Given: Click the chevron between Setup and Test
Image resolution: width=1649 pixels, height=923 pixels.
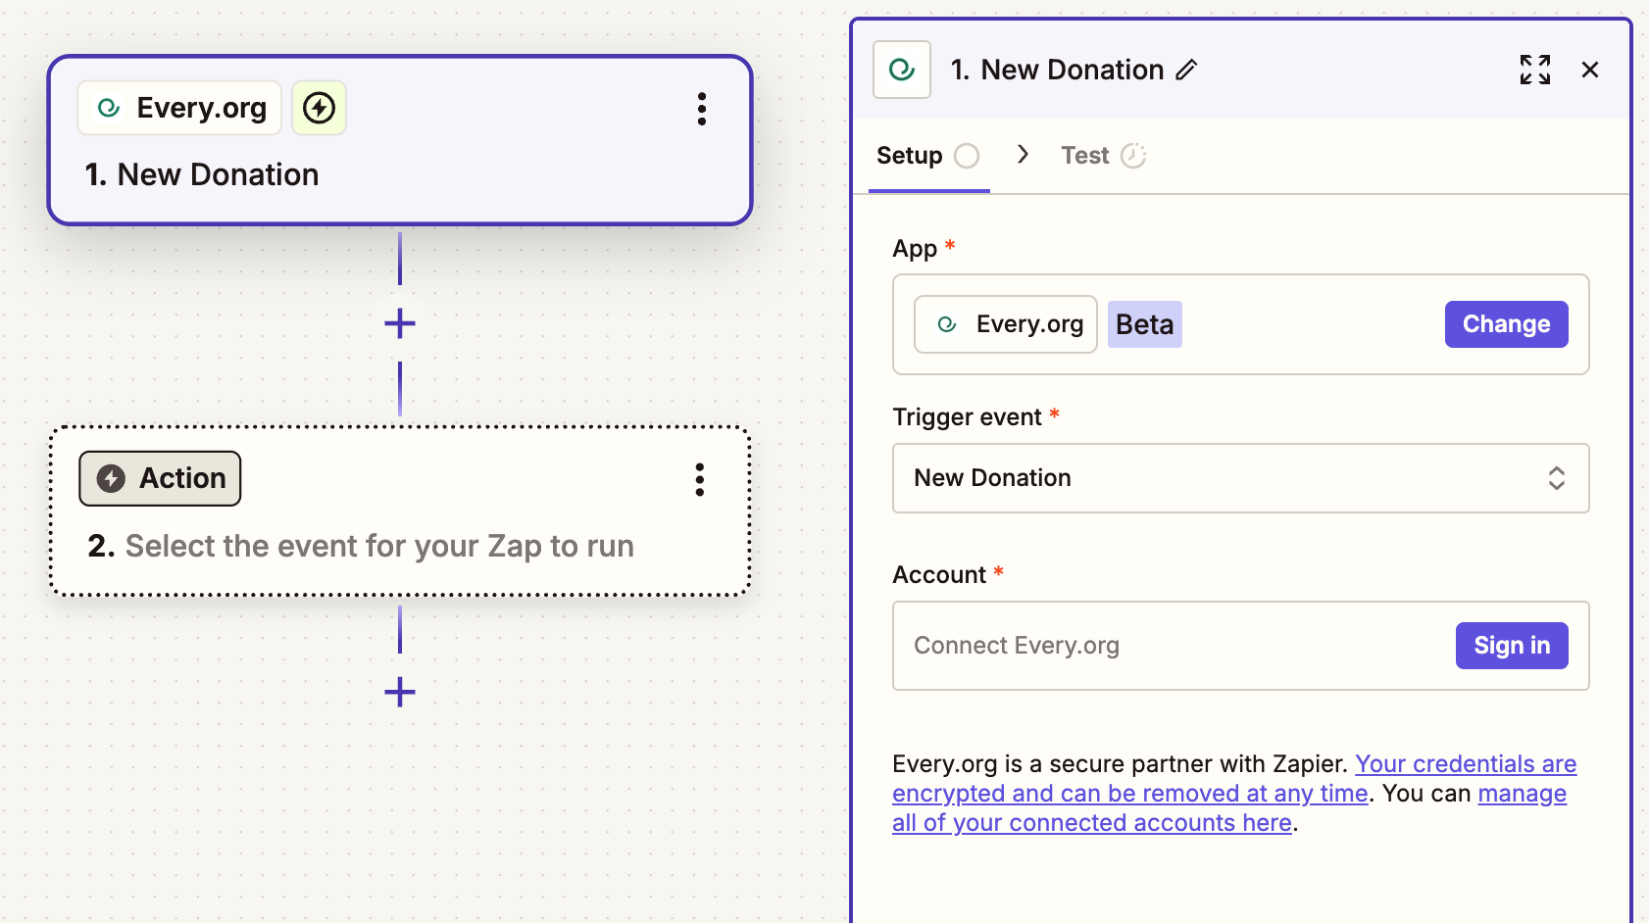Looking at the screenshot, I should pyautogui.click(x=1023, y=154).
